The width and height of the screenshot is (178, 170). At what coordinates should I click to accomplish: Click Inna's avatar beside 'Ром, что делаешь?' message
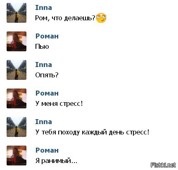pos(17,13)
